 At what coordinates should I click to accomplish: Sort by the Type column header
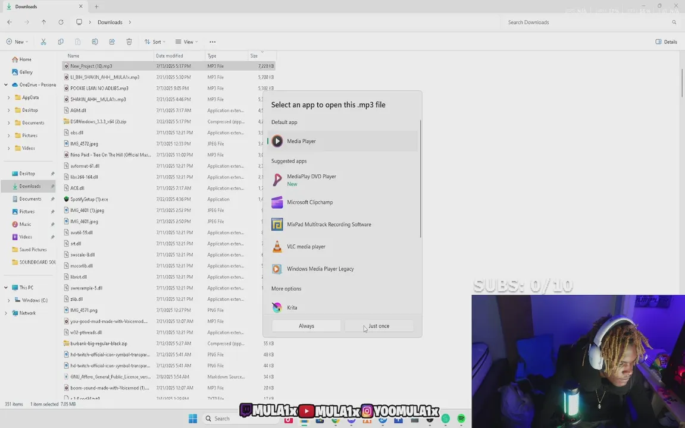[226, 56]
